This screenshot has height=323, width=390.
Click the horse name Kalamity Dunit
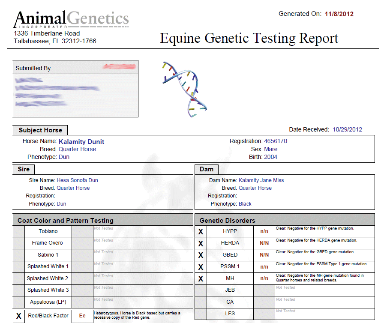click(x=81, y=142)
